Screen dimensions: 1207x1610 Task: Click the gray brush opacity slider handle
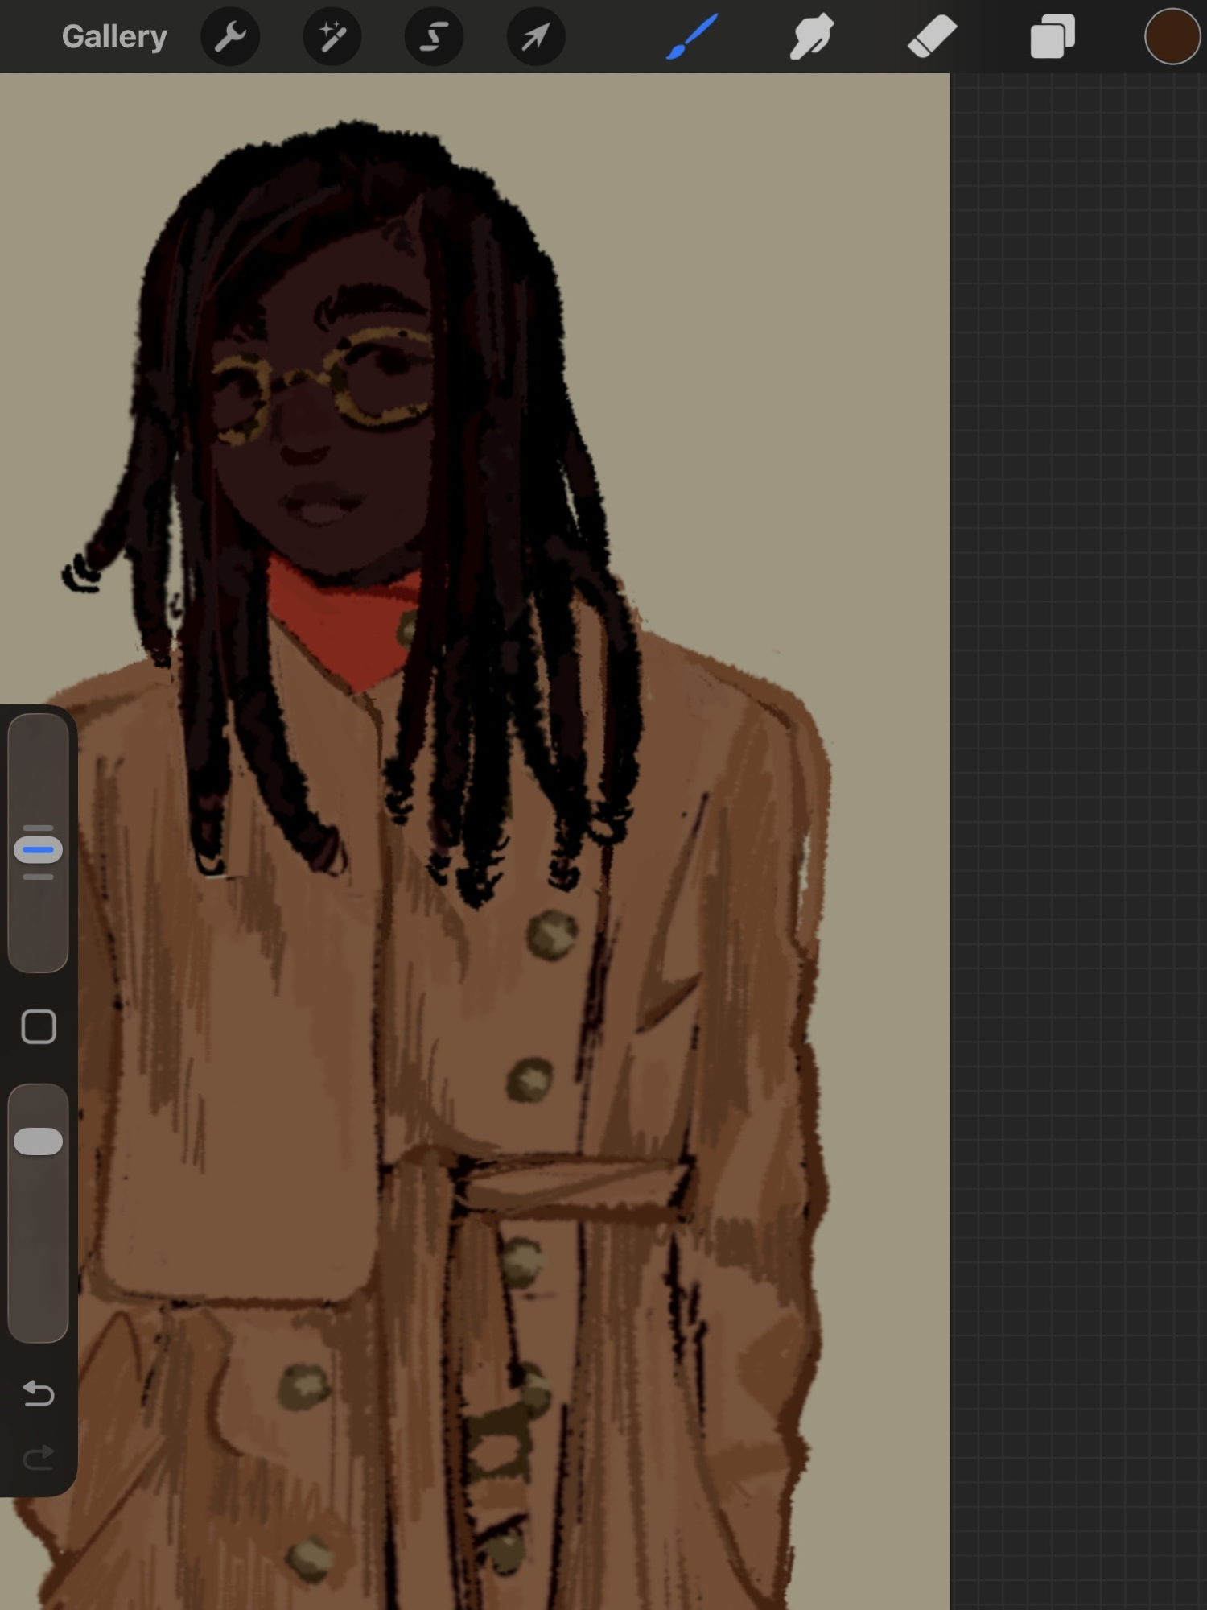point(38,1141)
